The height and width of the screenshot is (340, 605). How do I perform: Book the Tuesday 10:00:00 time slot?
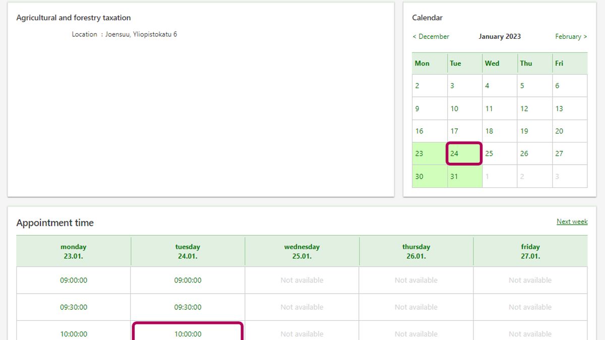point(188,333)
